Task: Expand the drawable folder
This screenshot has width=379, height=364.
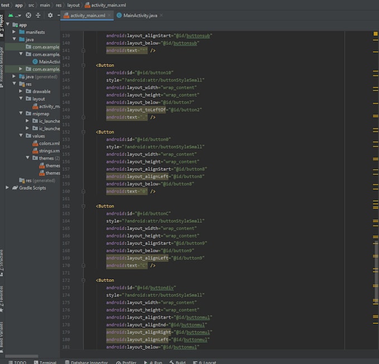Action: [x=21, y=91]
